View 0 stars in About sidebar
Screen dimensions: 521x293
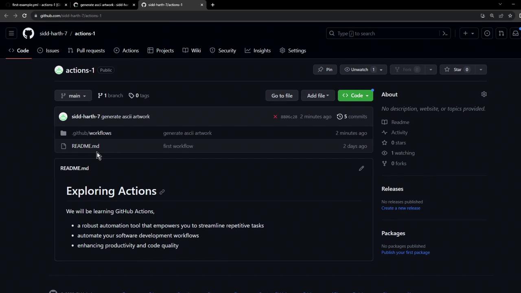pos(394,143)
